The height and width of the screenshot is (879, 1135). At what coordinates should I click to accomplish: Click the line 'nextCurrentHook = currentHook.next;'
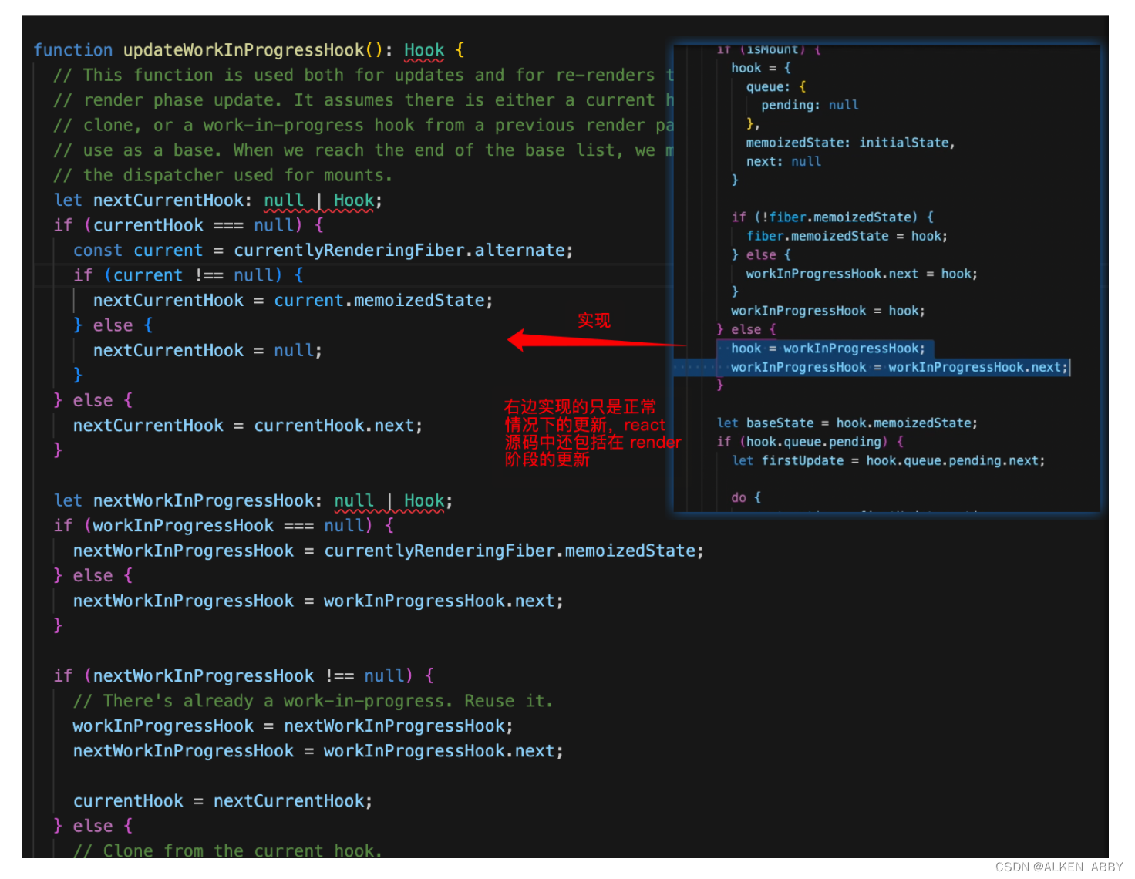click(248, 426)
